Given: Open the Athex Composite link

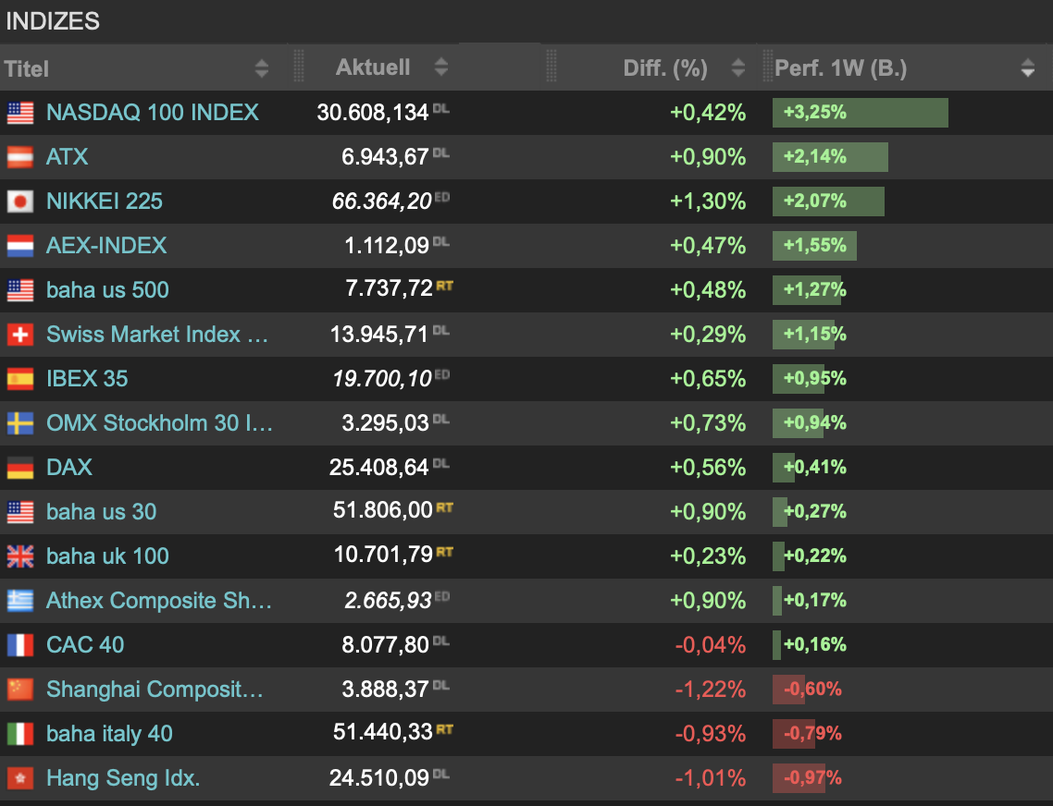Looking at the screenshot, I should pos(159,600).
